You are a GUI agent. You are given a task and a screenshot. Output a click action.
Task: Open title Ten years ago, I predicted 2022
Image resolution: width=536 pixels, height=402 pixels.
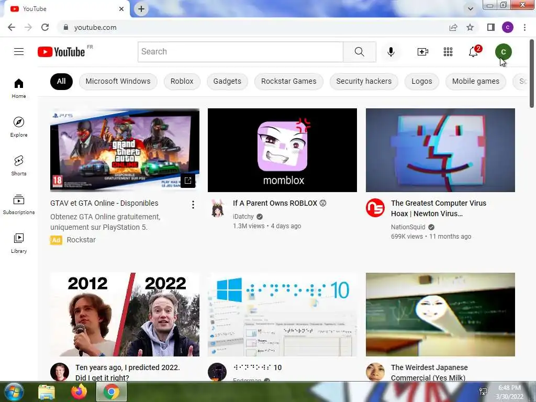tap(128, 373)
